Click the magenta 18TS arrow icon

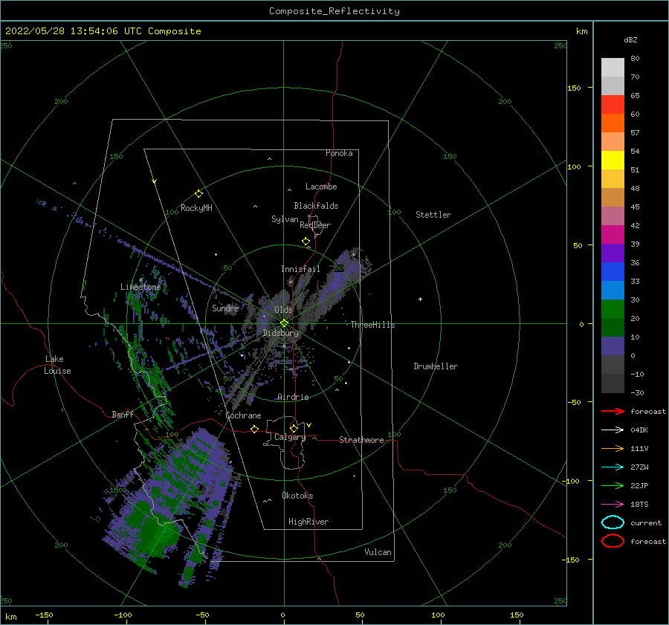(613, 505)
